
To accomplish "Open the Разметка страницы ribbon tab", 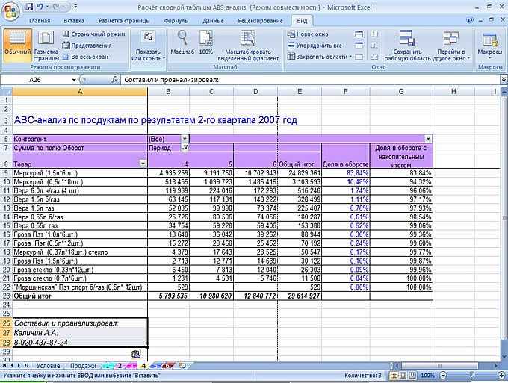I will tap(124, 21).
